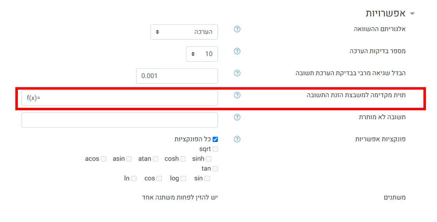Click the 0.001 error tolerance field
This screenshot has height=222, width=437.
pyautogui.click(x=177, y=76)
